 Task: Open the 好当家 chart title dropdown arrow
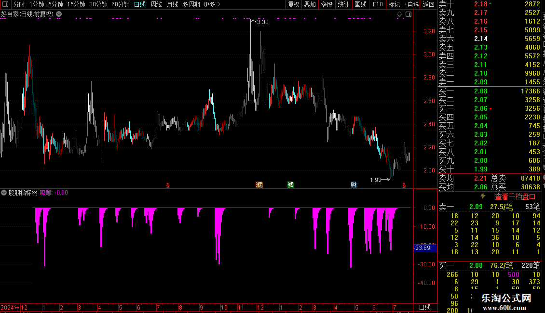click(x=59, y=14)
